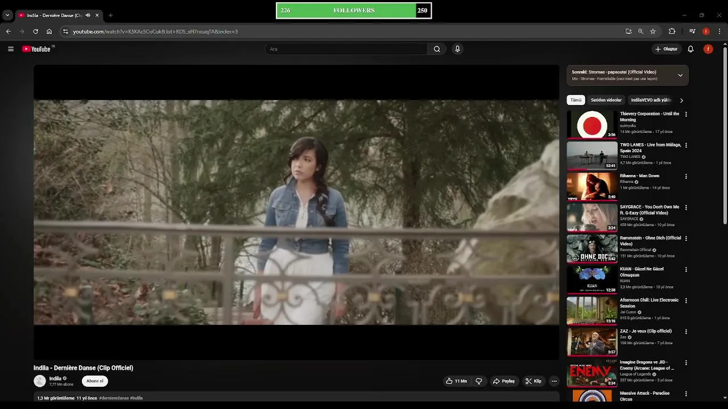Open Indila channel name link

[x=55, y=378]
